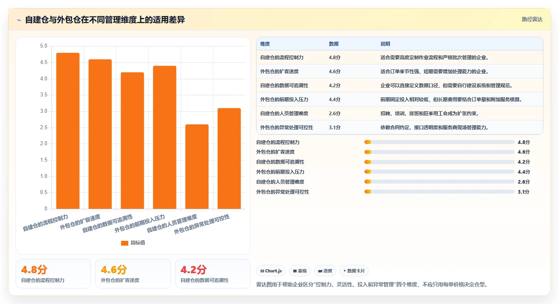Screen dimensions: 559x304
Task: Click description 适合需要高度定制作业流程和严格批次管理的企业。
Action: coord(435,58)
